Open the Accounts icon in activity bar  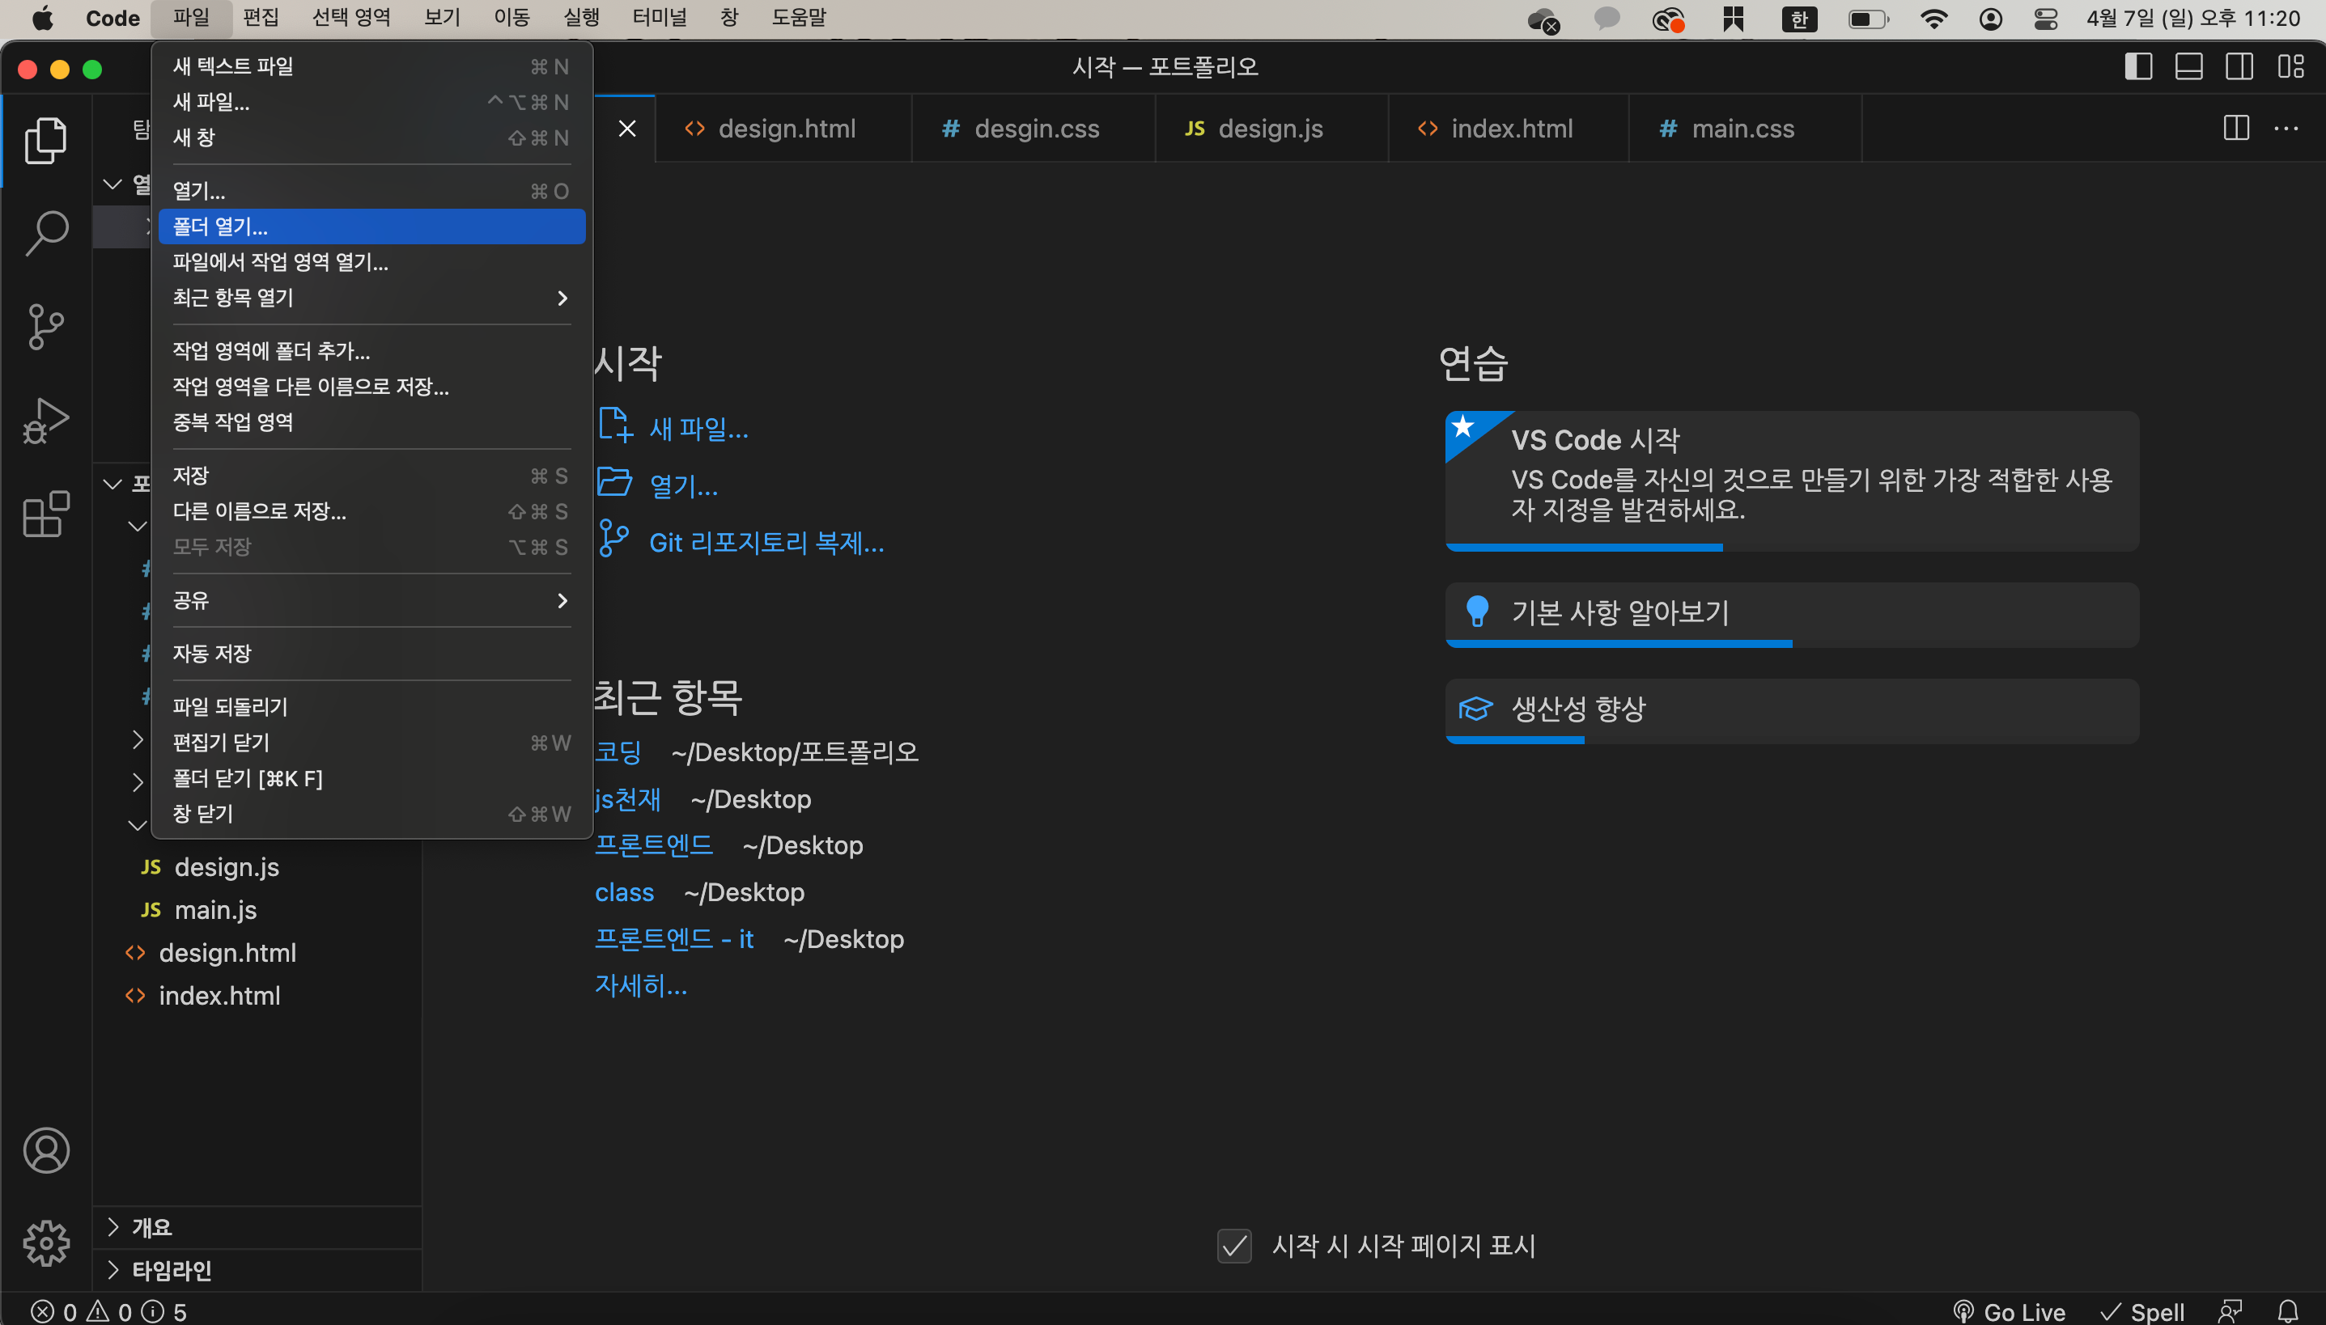pos(45,1150)
